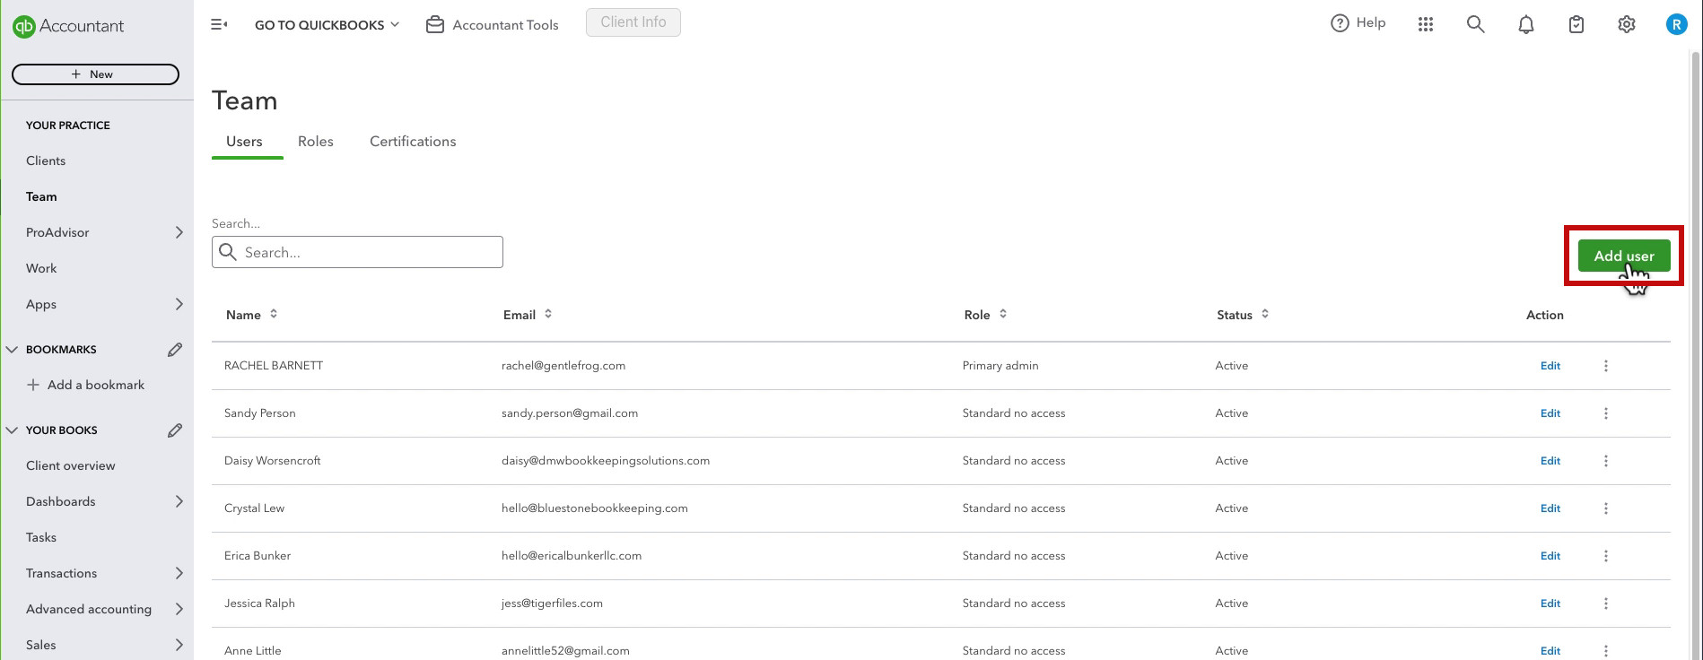Image resolution: width=1703 pixels, height=660 pixels.
Task: Select email hello@bluestonebookkeeping.com
Action: [x=595, y=508]
